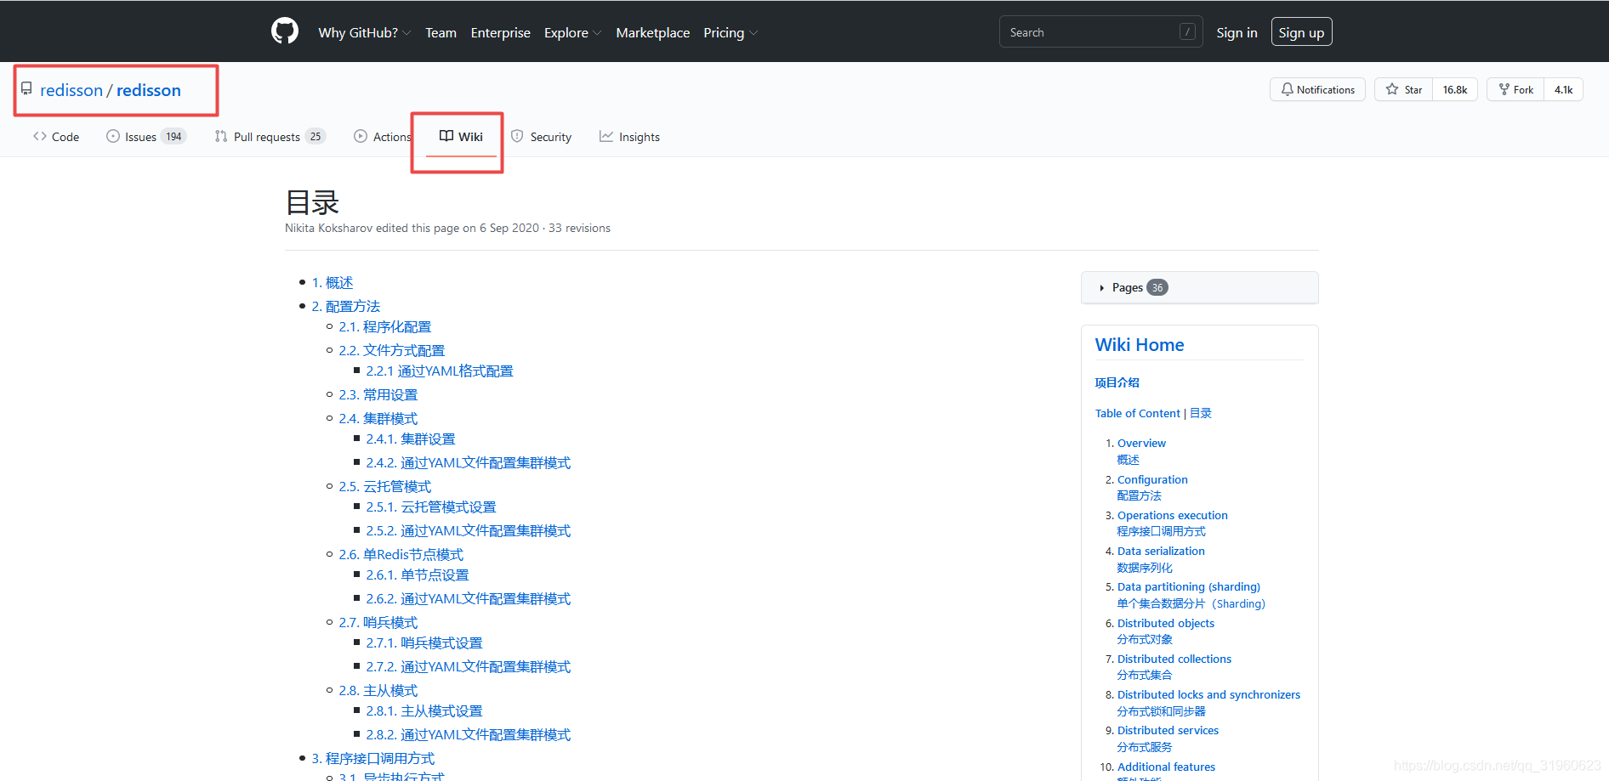Click the Notifications bell button
Image resolution: width=1609 pixels, height=781 pixels.
tap(1317, 89)
